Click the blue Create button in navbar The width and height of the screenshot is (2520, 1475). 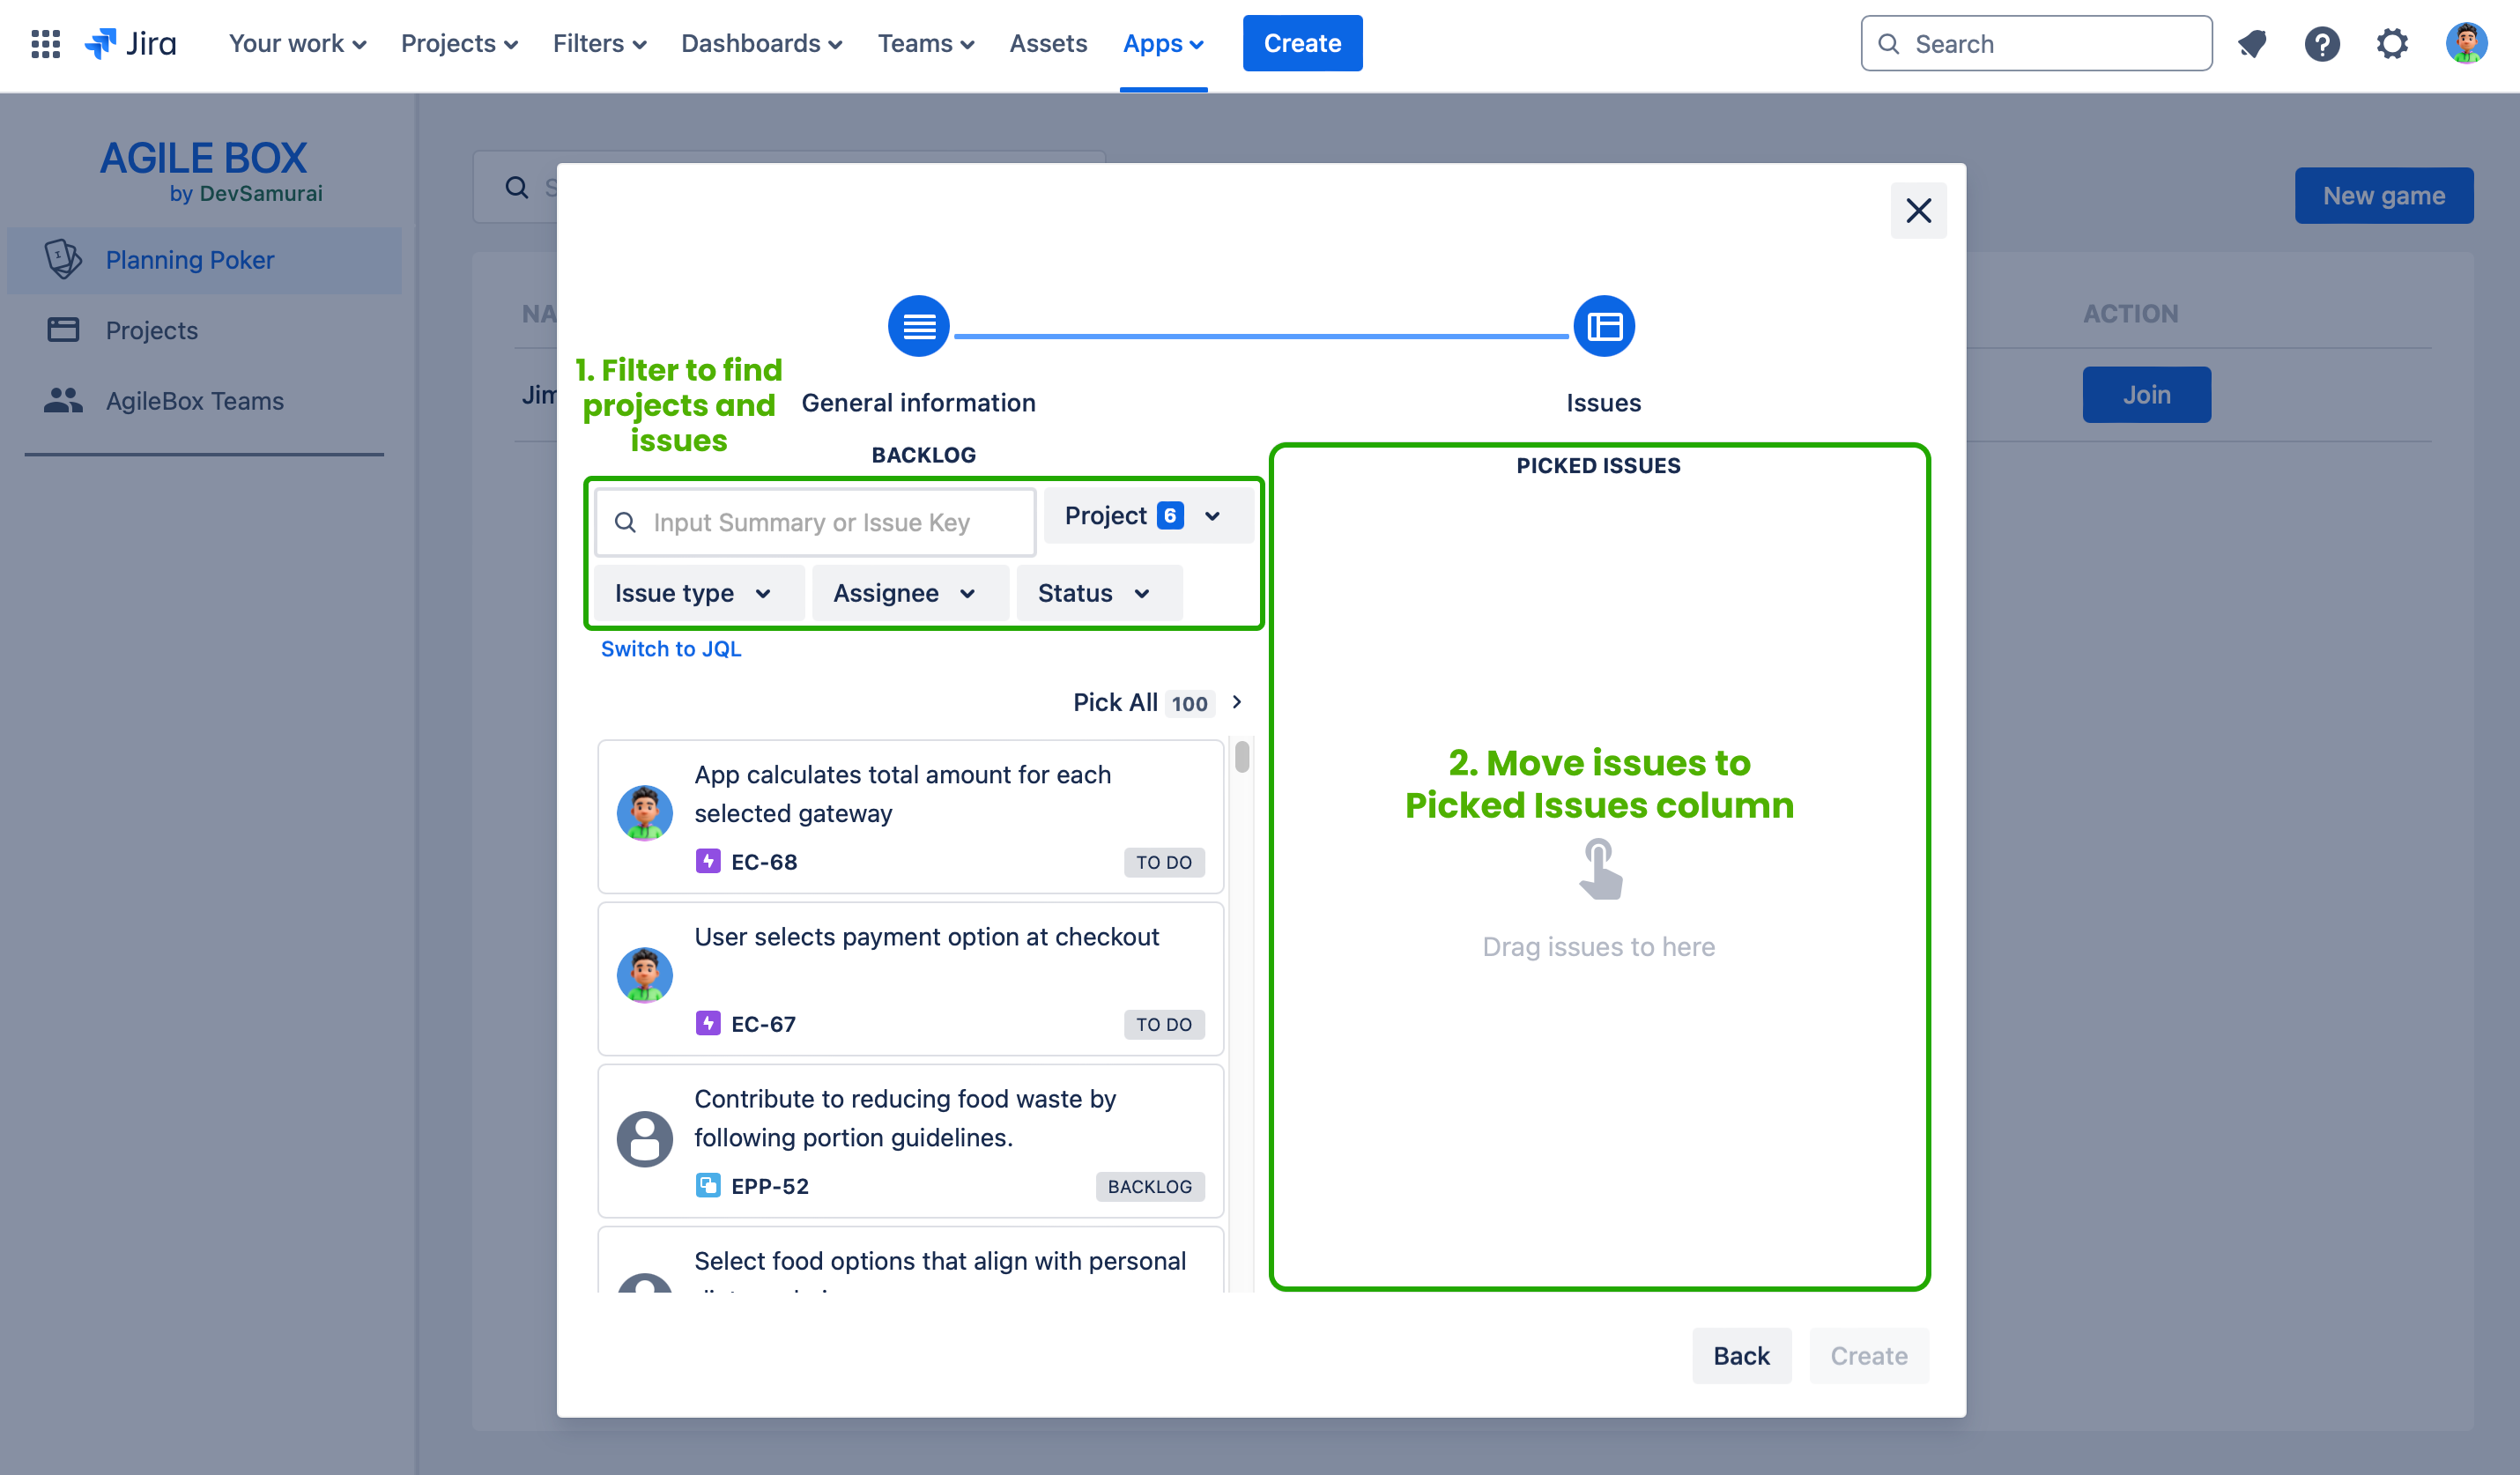pyautogui.click(x=1302, y=43)
